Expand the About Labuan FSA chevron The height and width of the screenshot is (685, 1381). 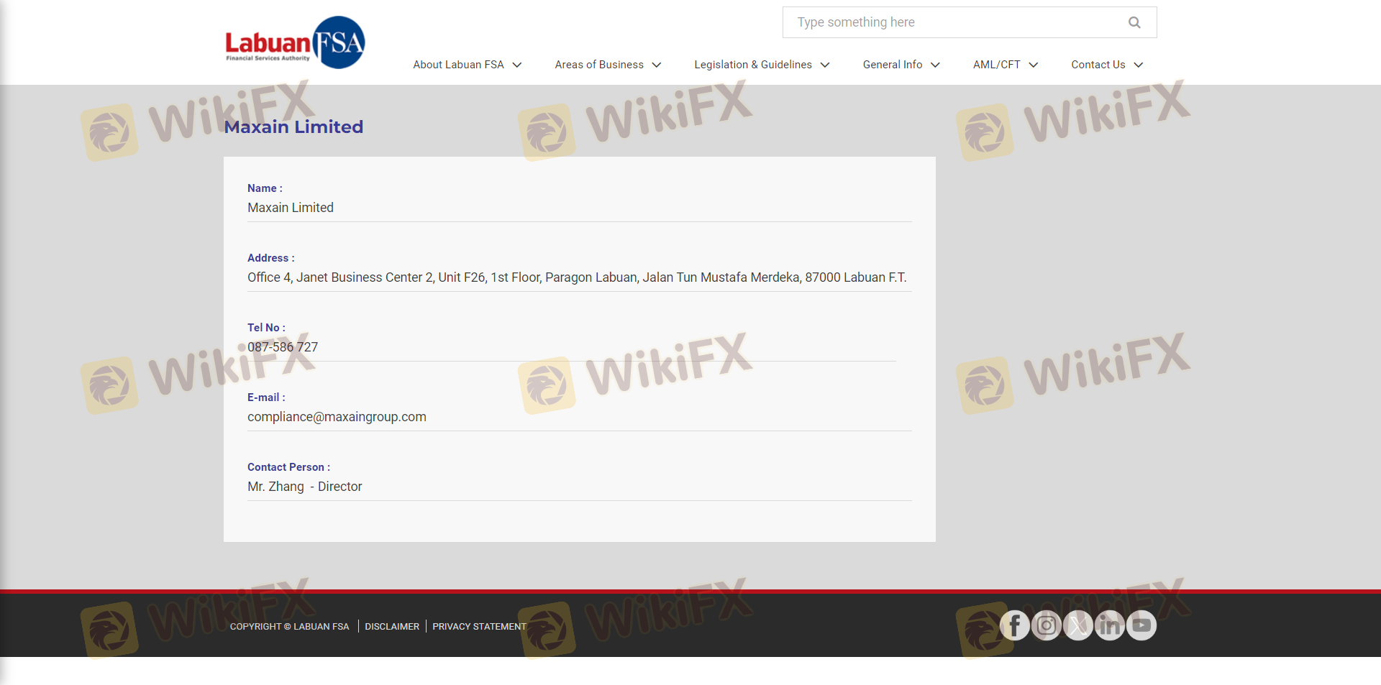coord(517,65)
